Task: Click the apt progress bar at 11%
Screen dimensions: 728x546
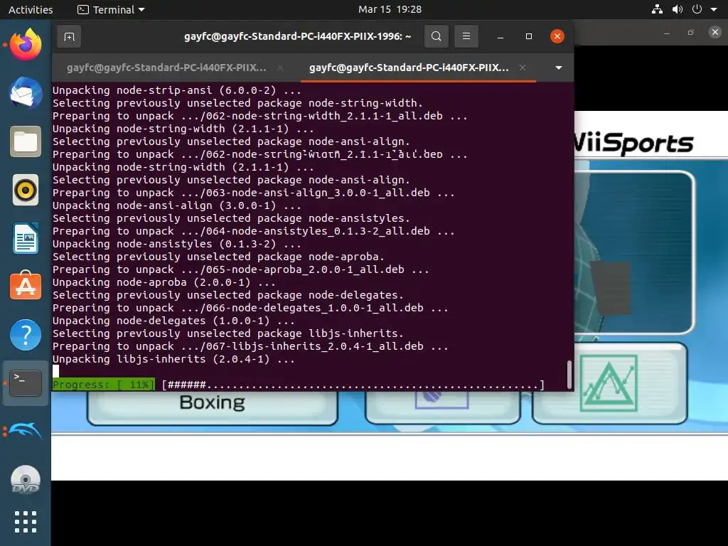Action: 297,385
